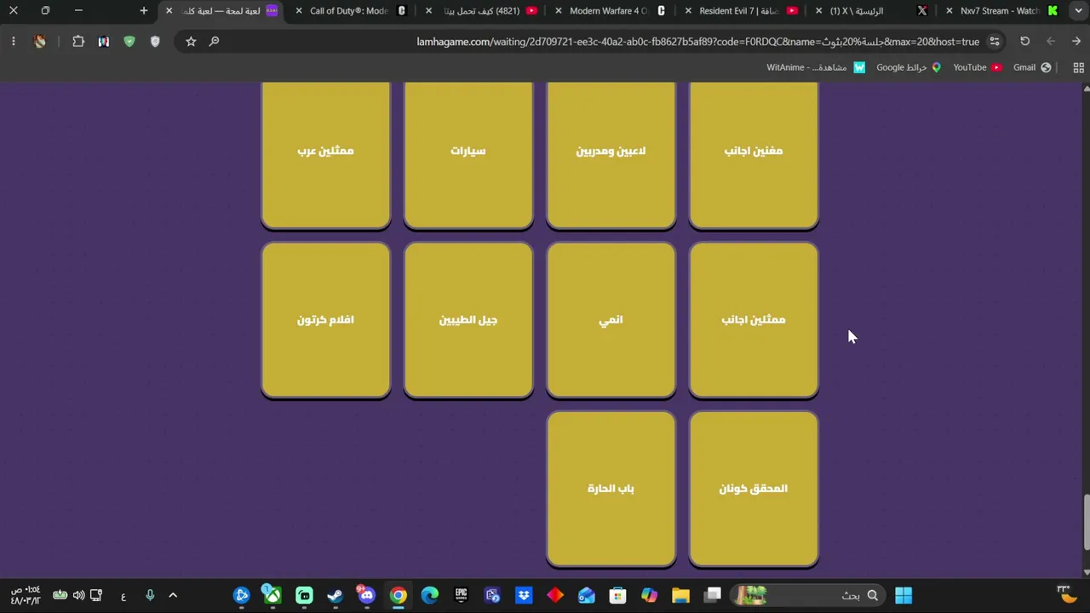Image resolution: width=1090 pixels, height=613 pixels.
Task: Select the المحقق كونان category card
Action: pos(754,489)
